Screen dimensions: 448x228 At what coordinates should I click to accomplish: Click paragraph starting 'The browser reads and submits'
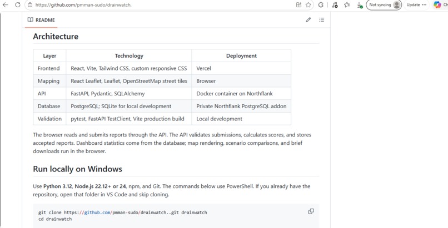click(x=172, y=143)
